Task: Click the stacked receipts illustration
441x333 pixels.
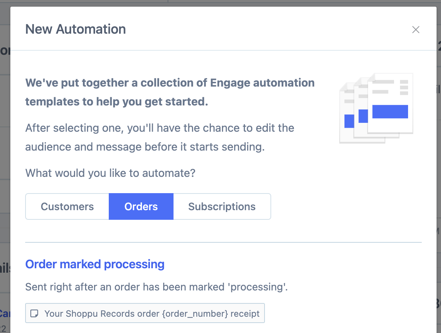Action: [376, 108]
